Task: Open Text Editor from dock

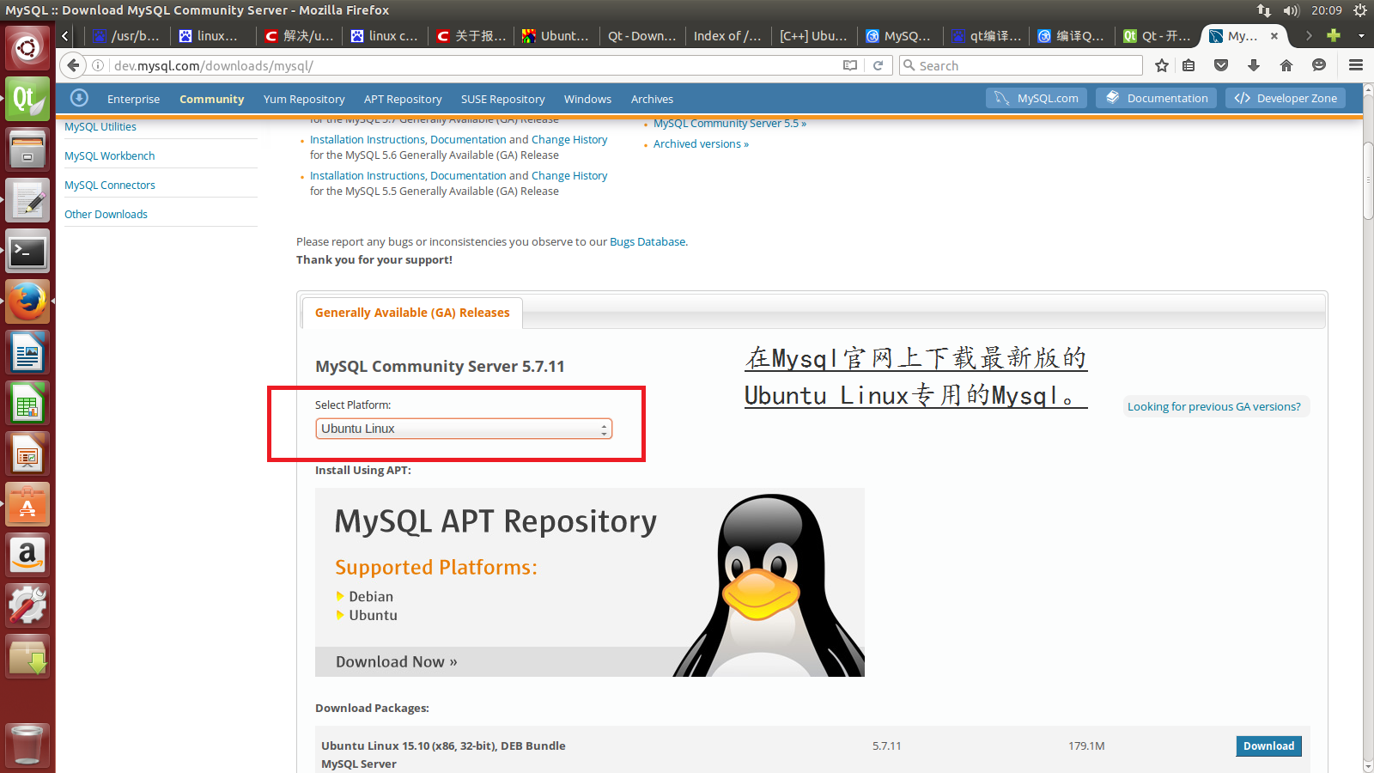Action: tap(27, 201)
